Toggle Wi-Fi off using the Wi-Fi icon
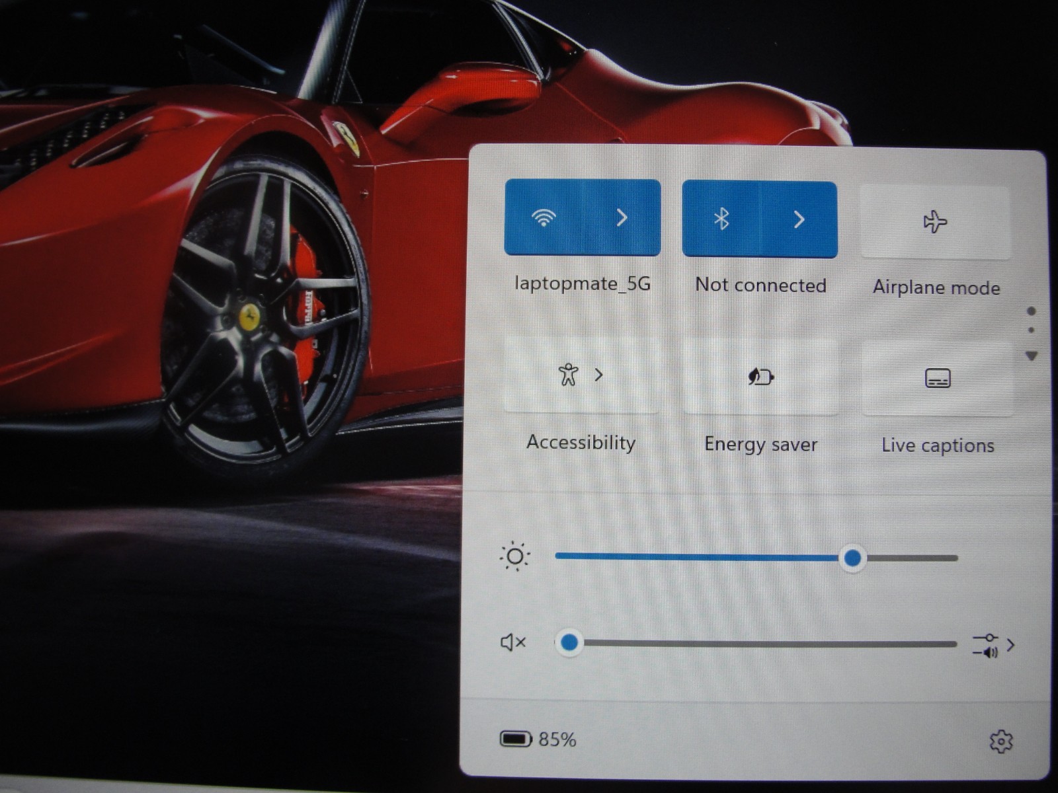 (544, 217)
